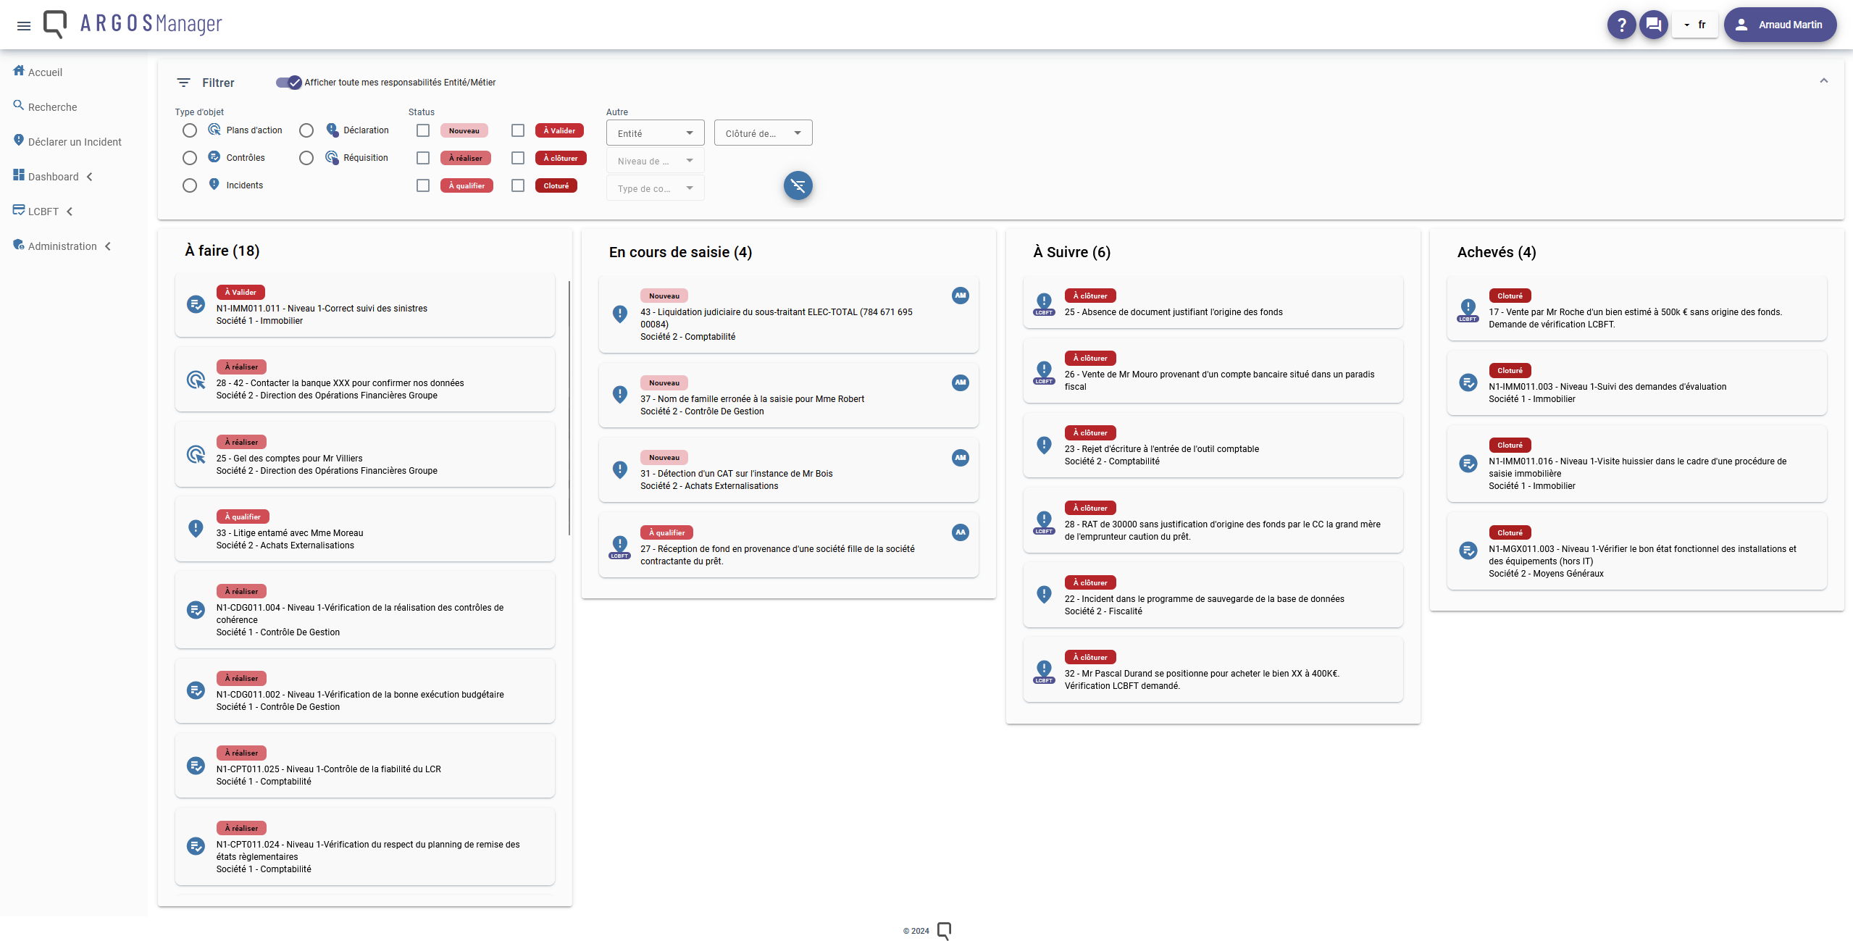The width and height of the screenshot is (1853, 941).
Task: Click the home icon next to Accueil
Action: coord(19,70)
